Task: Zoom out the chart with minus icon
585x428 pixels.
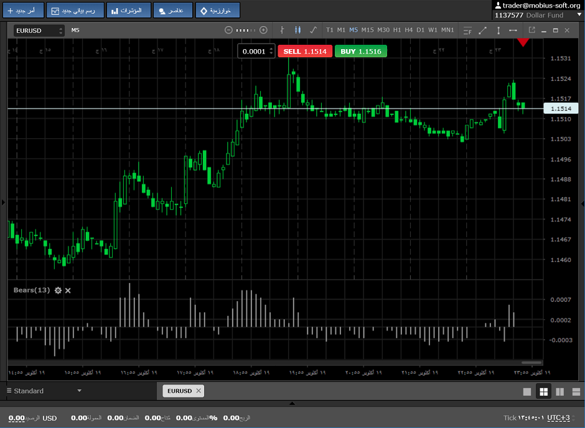Action: tap(228, 30)
